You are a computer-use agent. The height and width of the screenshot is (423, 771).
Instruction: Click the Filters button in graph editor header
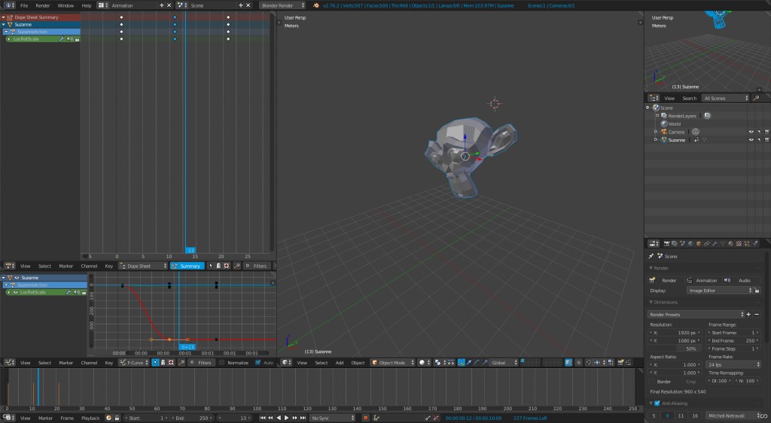[x=200, y=363]
